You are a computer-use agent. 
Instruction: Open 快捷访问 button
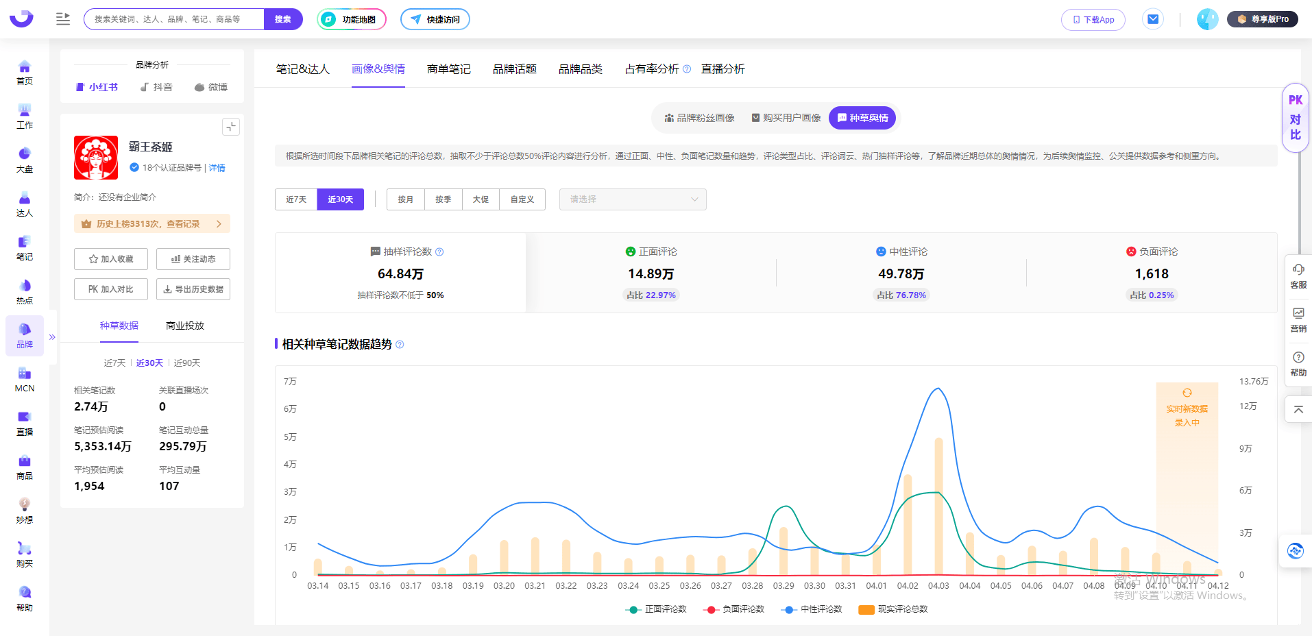coord(435,19)
